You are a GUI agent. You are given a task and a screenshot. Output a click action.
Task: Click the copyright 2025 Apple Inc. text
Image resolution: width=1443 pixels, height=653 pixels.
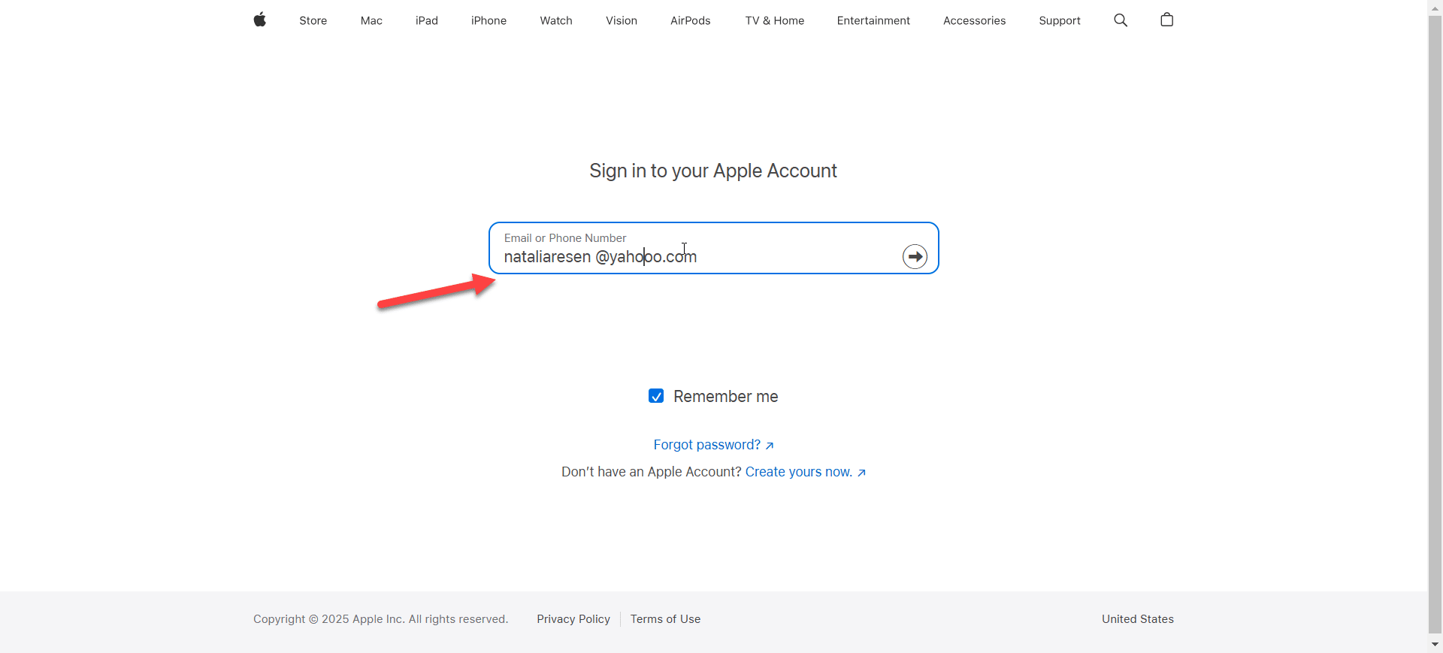(380, 619)
